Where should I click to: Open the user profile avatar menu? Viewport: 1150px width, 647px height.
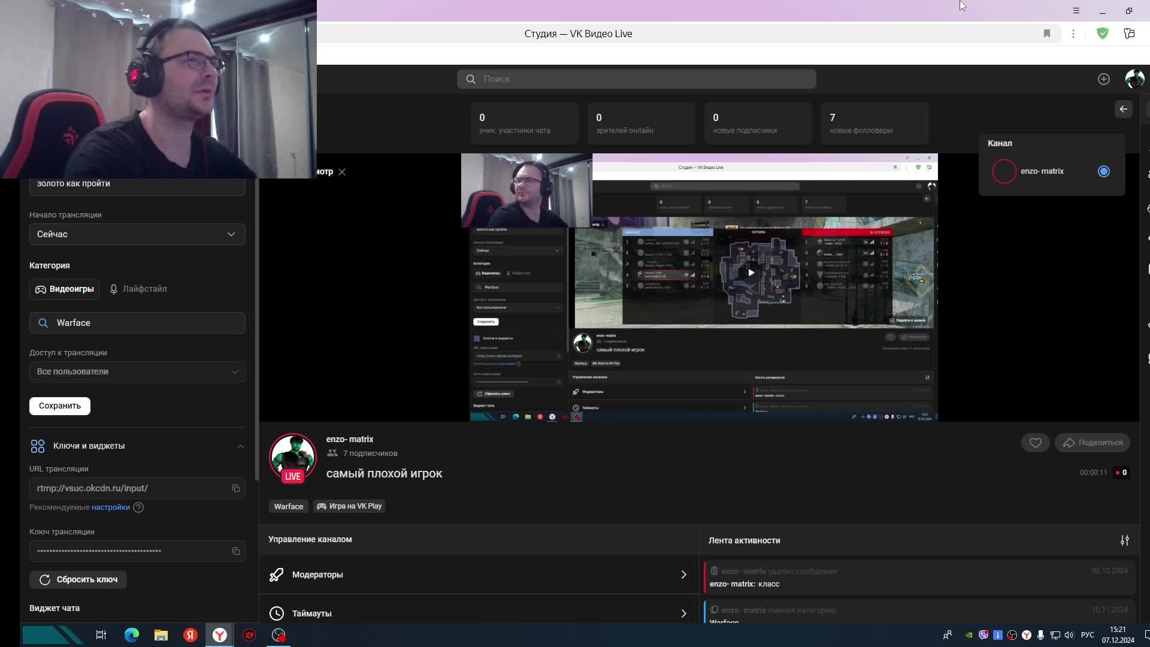click(1134, 79)
